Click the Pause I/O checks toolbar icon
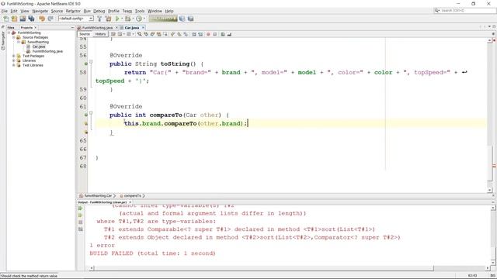Image resolution: width=497 pixels, height=279 pixels. [190, 19]
